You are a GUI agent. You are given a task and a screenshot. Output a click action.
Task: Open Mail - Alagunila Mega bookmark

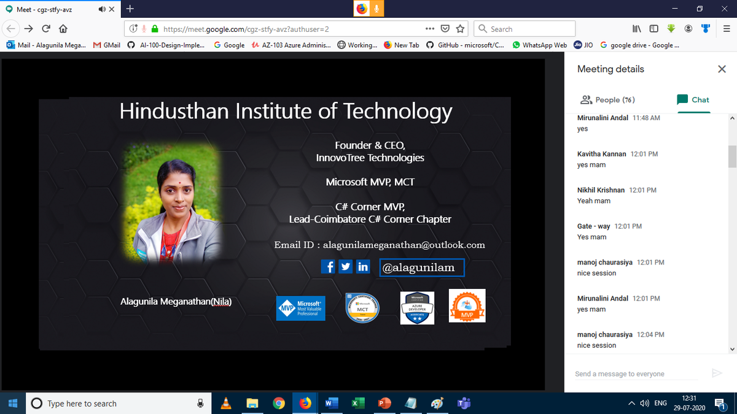(46, 45)
